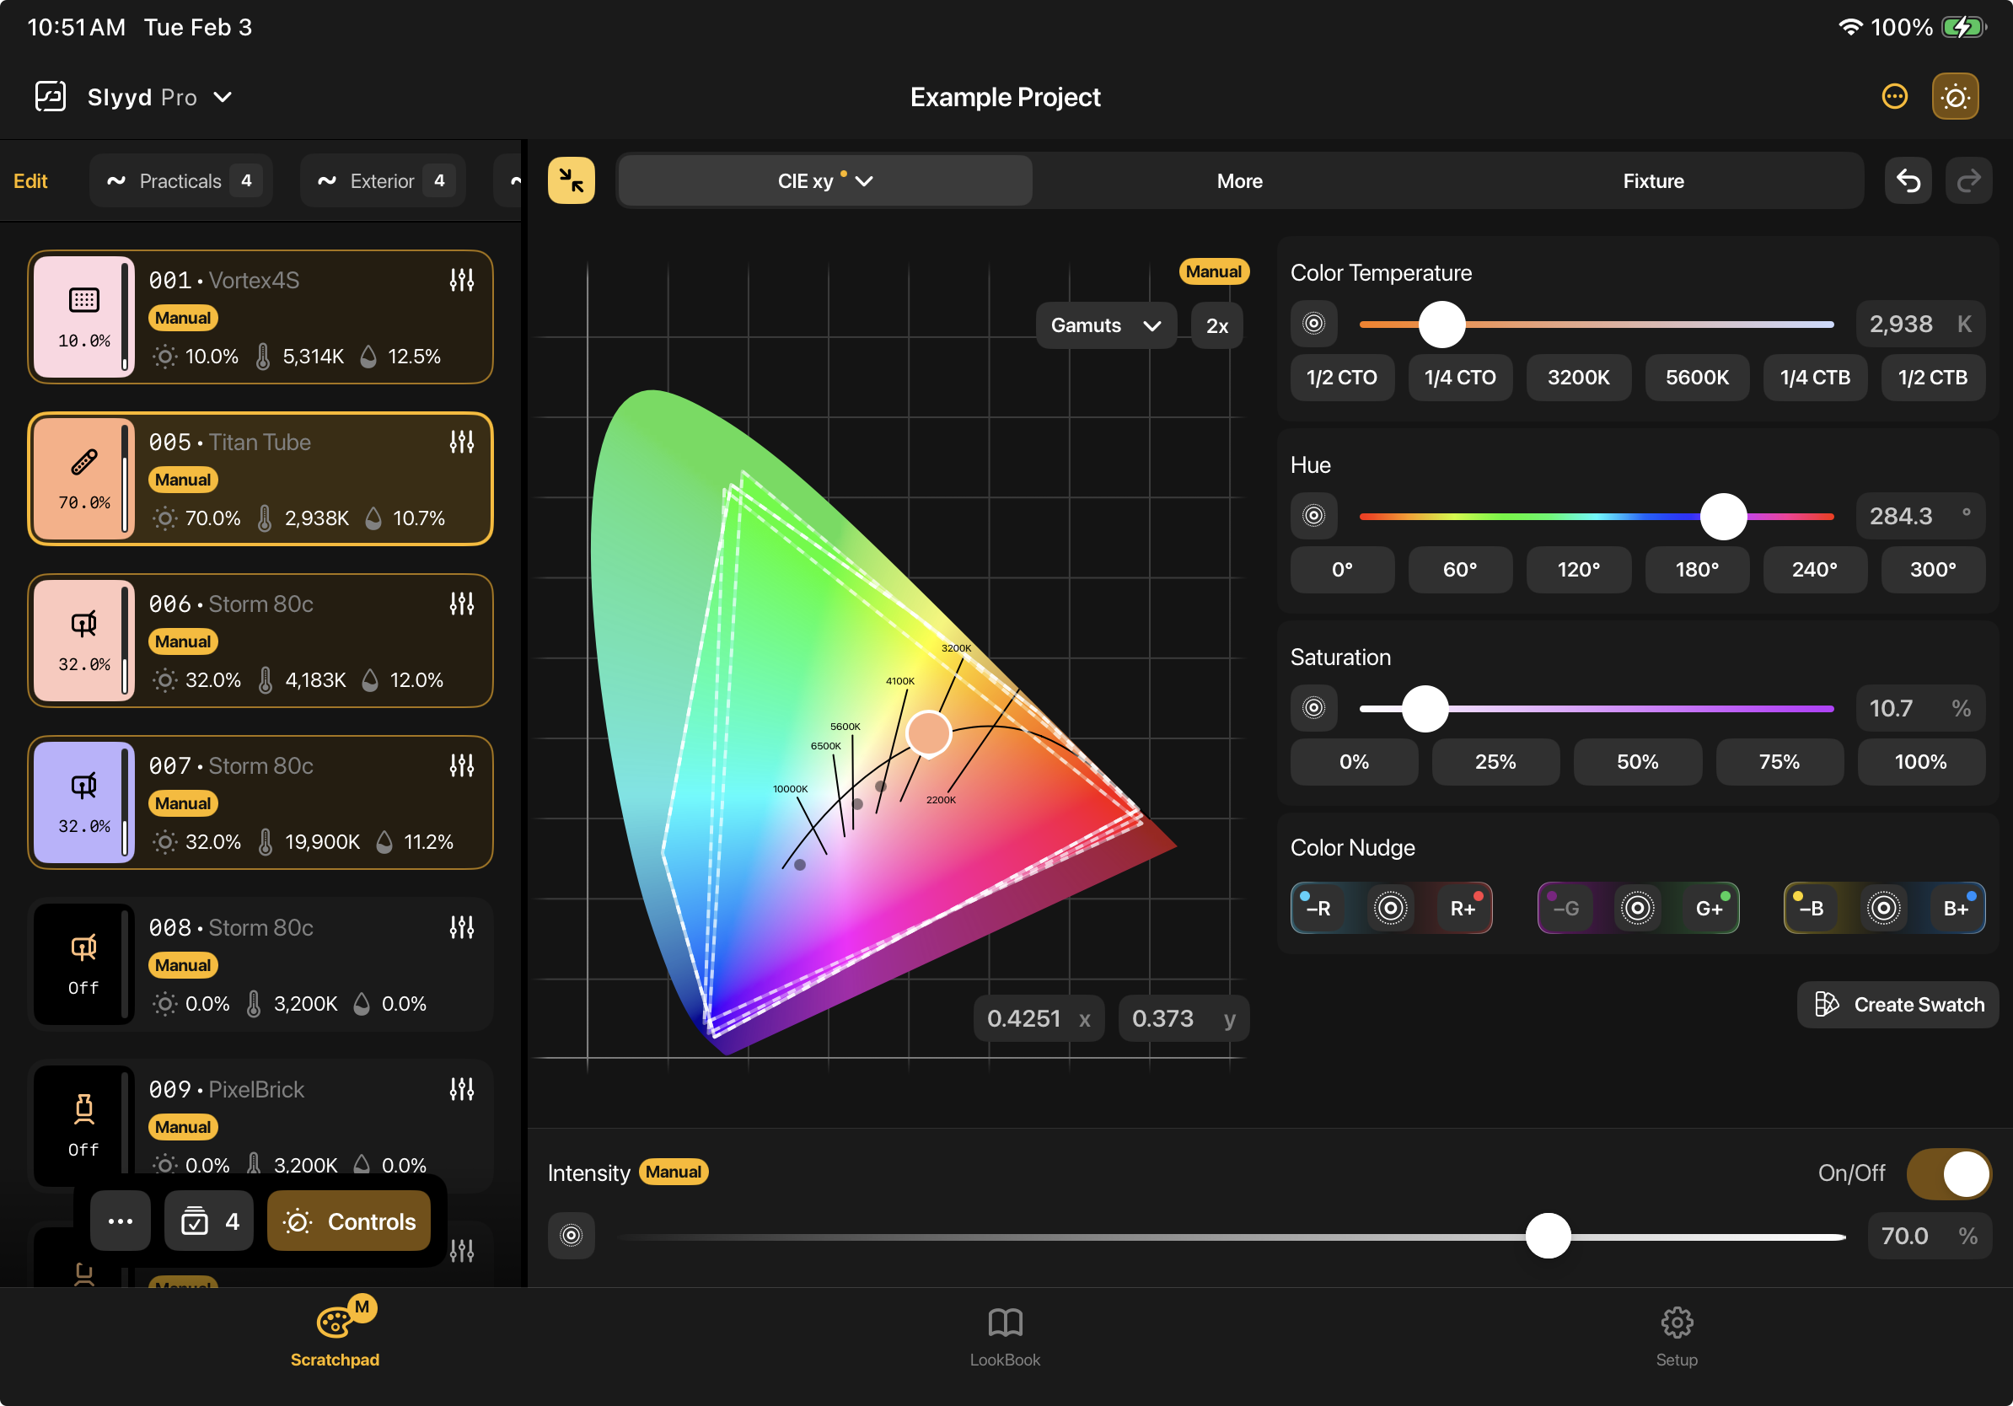Undo the last change
2013x1406 pixels.
1908,180
